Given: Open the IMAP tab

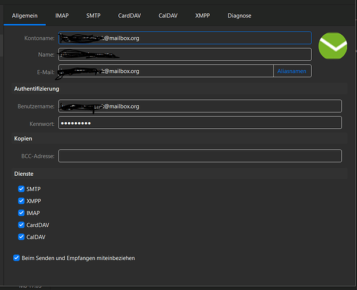Looking at the screenshot, I should [61, 16].
